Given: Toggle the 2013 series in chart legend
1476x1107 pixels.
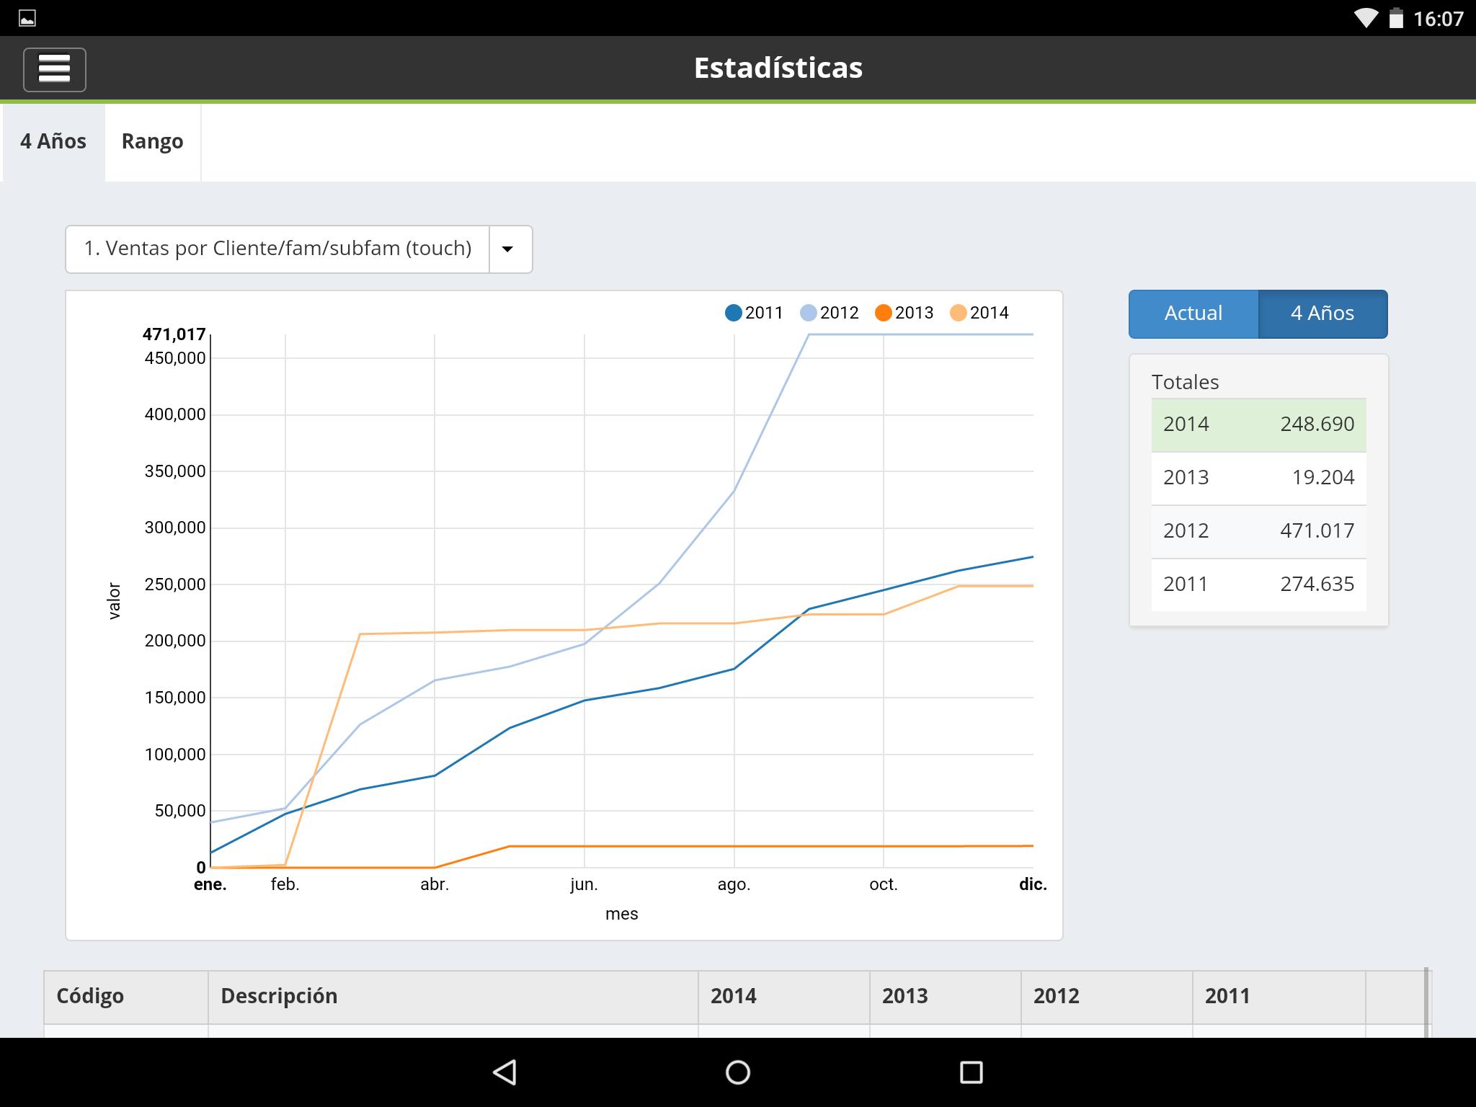Looking at the screenshot, I should coord(904,313).
